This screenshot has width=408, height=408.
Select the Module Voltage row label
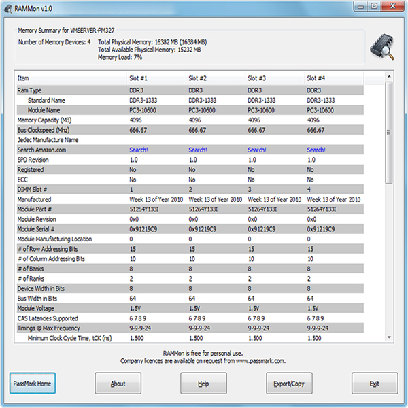coord(35,308)
